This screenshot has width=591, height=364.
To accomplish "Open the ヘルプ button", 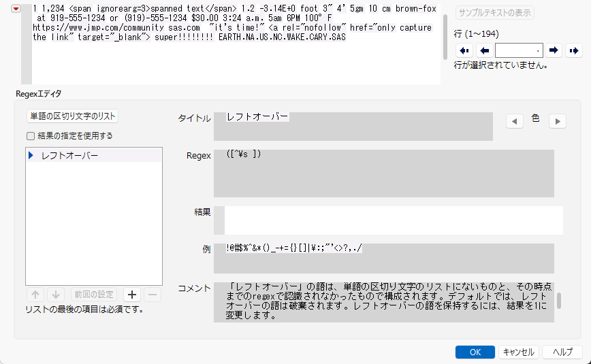I will 562,352.
